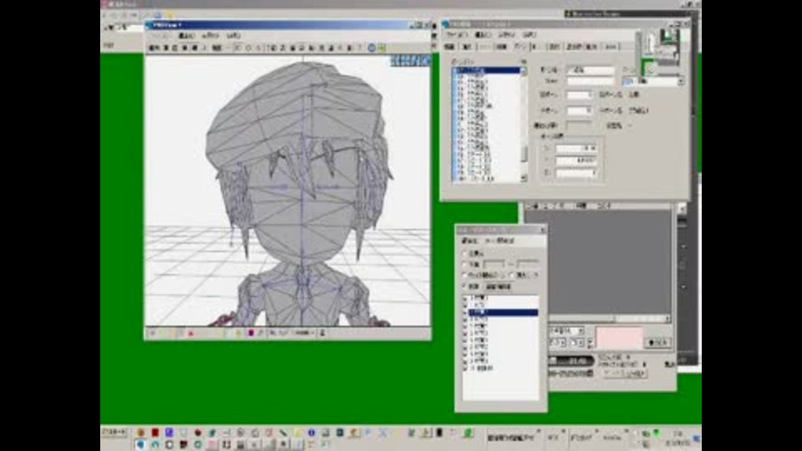This screenshot has height=451, width=802.
Task: Open the 情報 tab in PMD editor
Action: (449, 47)
